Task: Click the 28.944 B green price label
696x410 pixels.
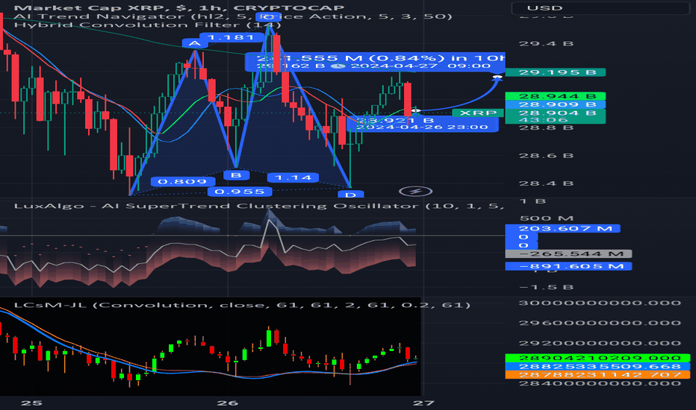Action: point(556,96)
